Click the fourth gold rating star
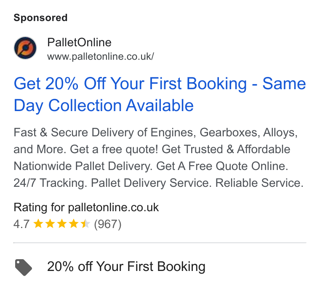The width and height of the screenshot is (320, 292). (73, 224)
